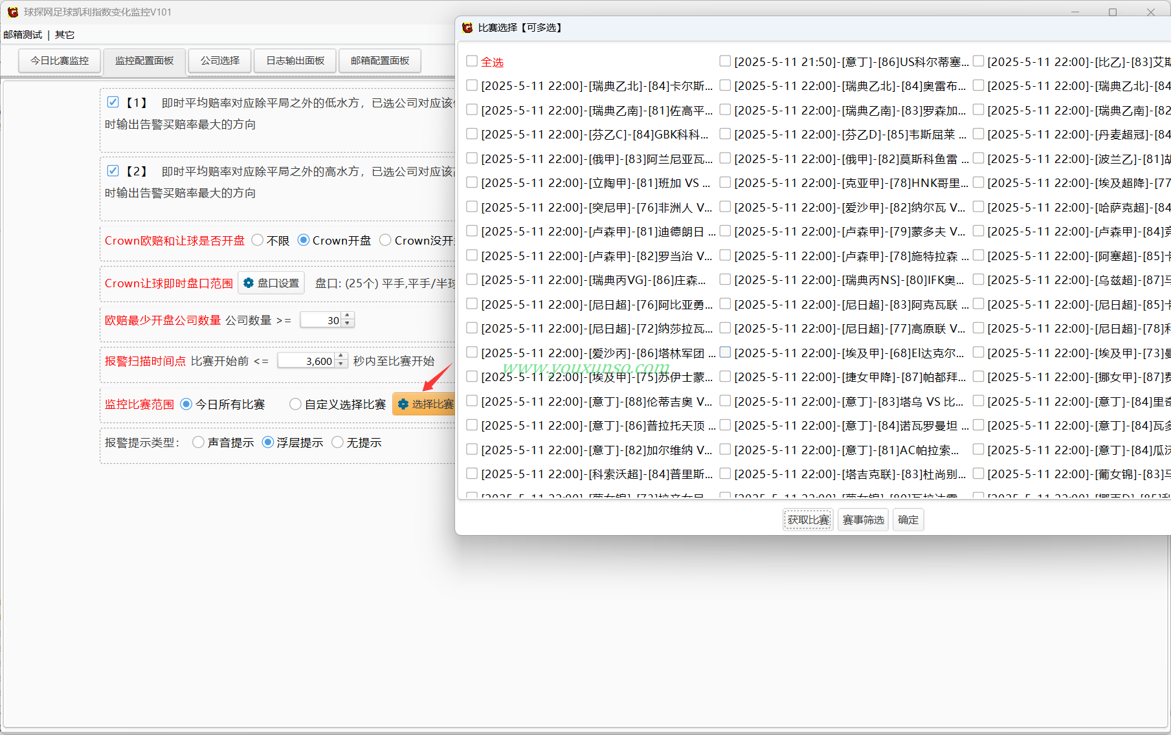Click the company count input field showing 30
Viewport: 1171px width, 735px height.
(x=321, y=320)
